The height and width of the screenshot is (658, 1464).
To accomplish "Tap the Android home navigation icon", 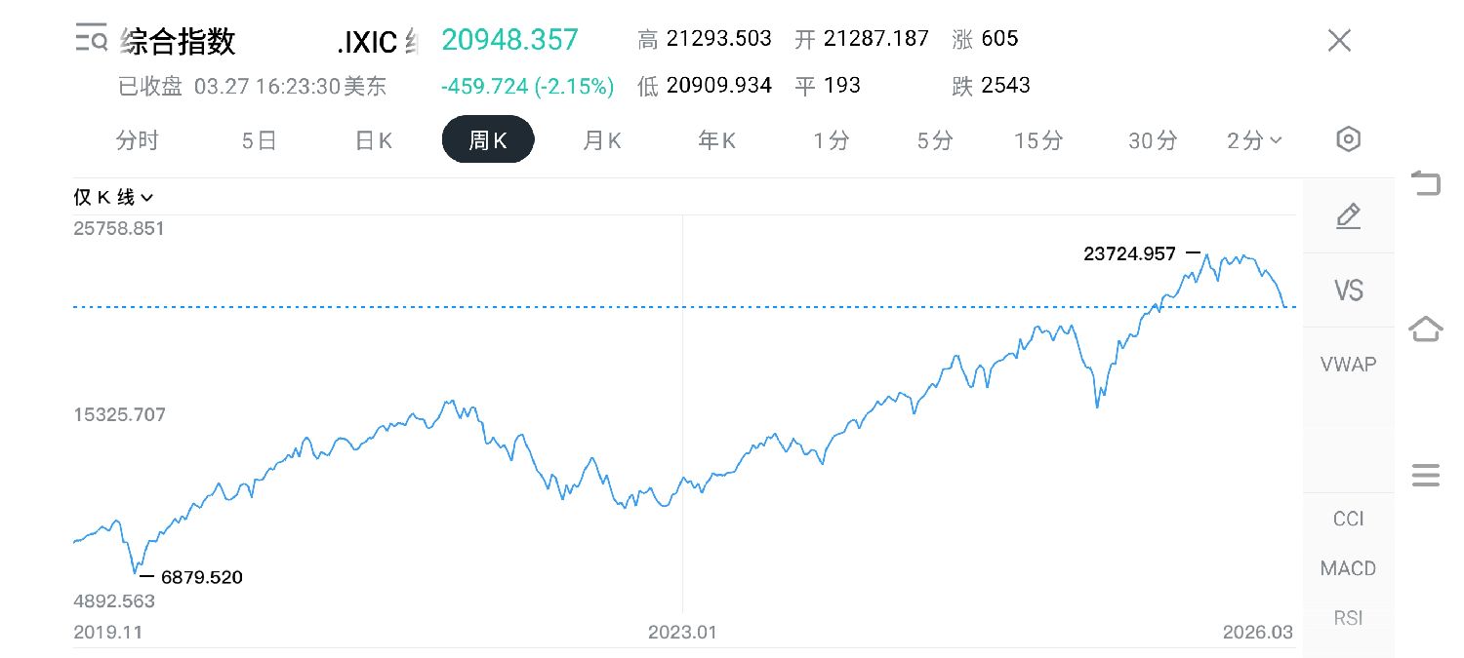I will pos(1426,329).
